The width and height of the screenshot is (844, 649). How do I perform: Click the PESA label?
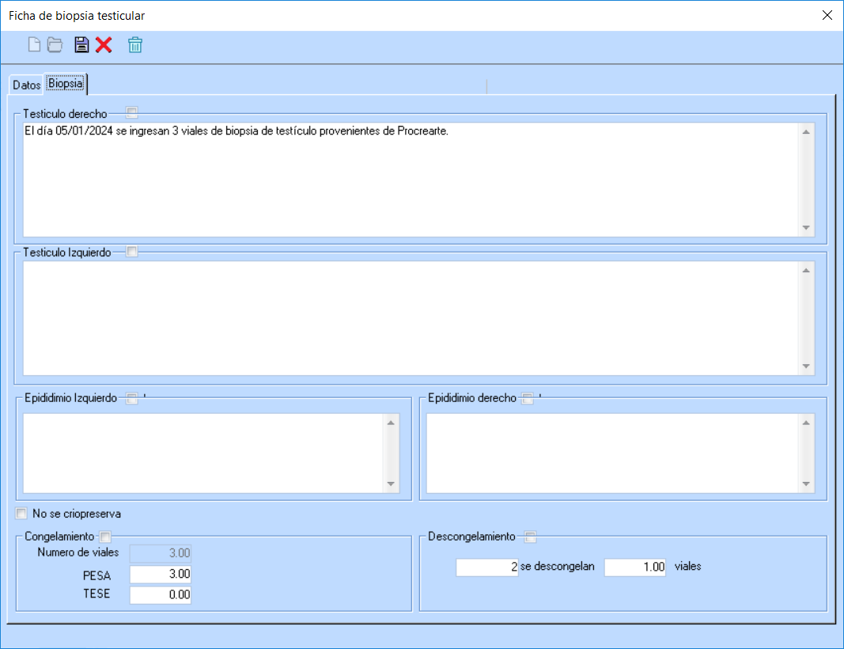pyautogui.click(x=97, y=575)
